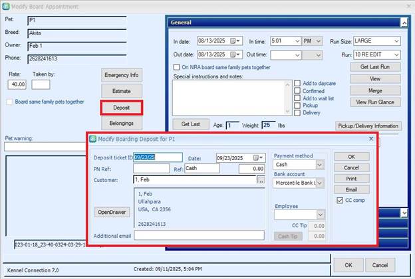Uncheck the CC comp checkbox

(x=340, y=199)
